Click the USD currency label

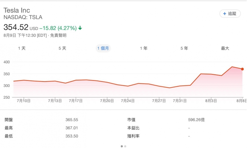tap(34, 29)
